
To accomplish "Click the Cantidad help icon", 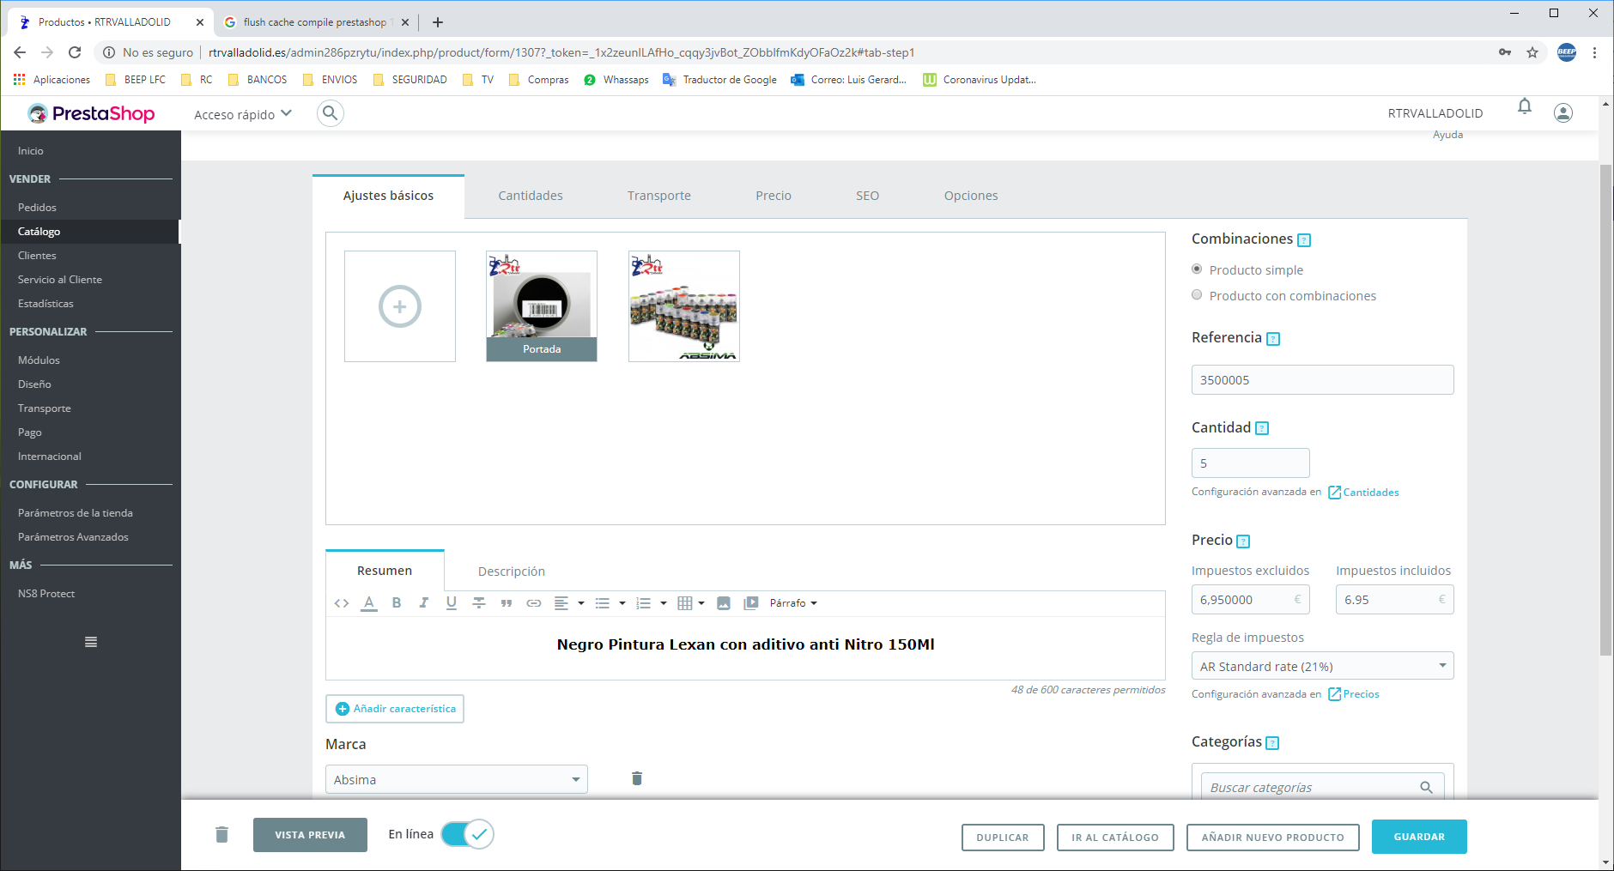I will coord(1262,428).
